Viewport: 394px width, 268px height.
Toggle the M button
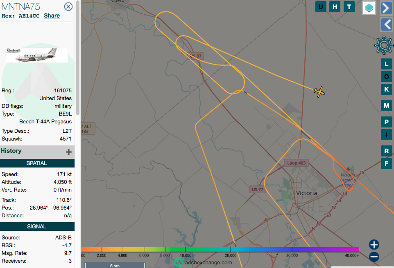(x=387, y=105)
